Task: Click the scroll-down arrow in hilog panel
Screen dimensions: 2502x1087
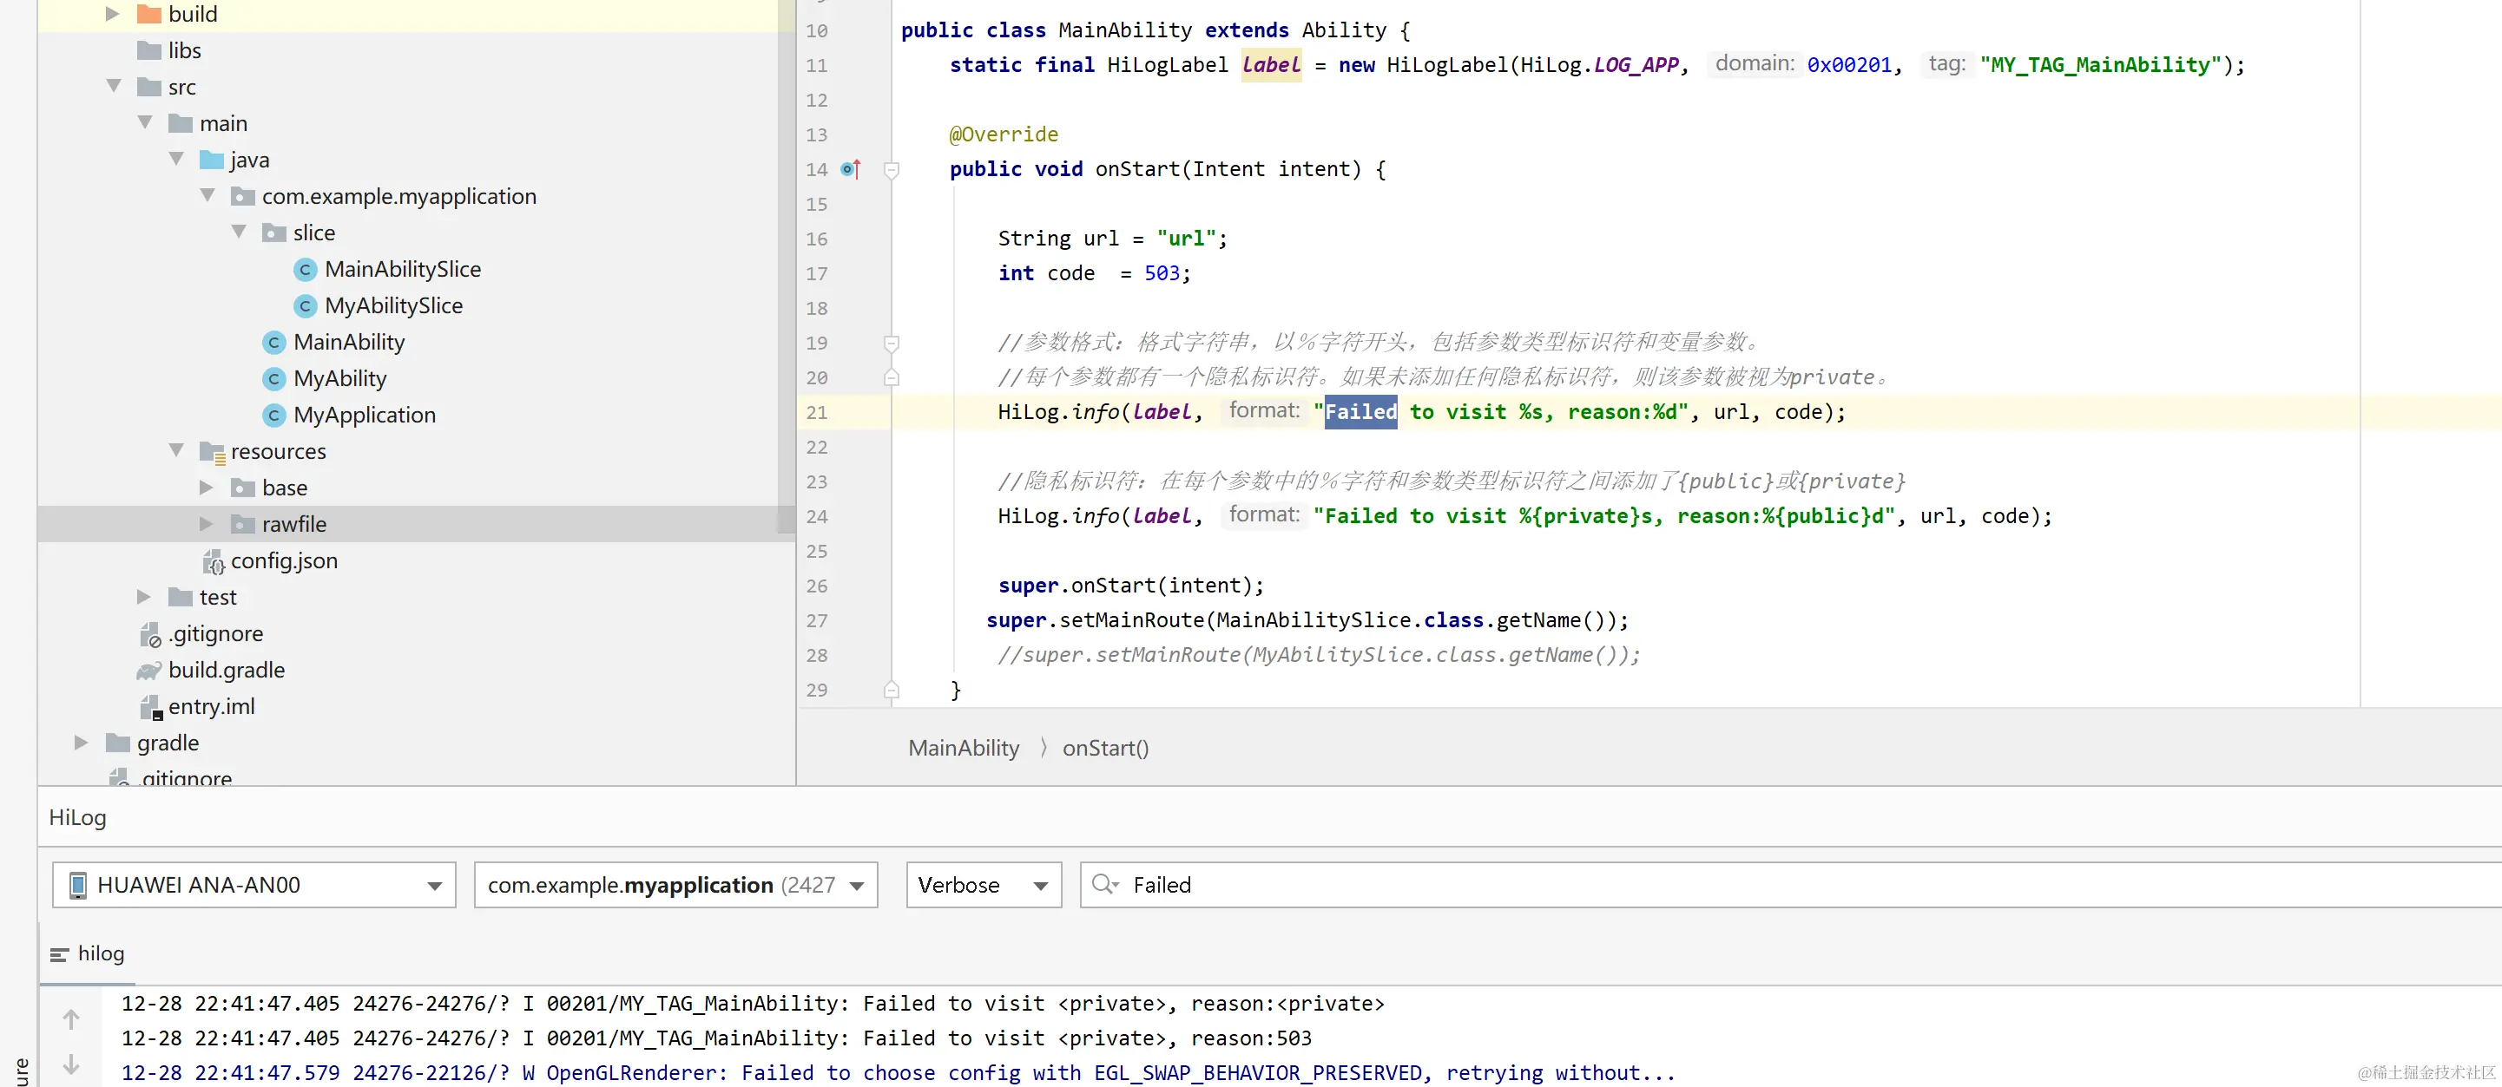Action: 71,1064
